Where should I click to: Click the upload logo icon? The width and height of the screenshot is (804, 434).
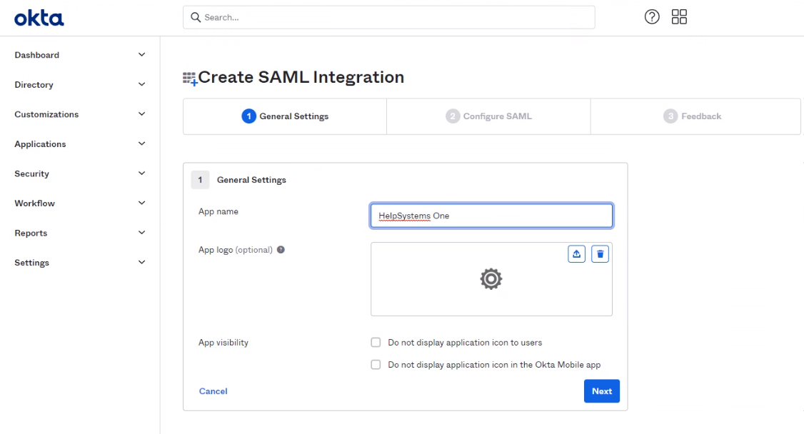pos(576,253)
